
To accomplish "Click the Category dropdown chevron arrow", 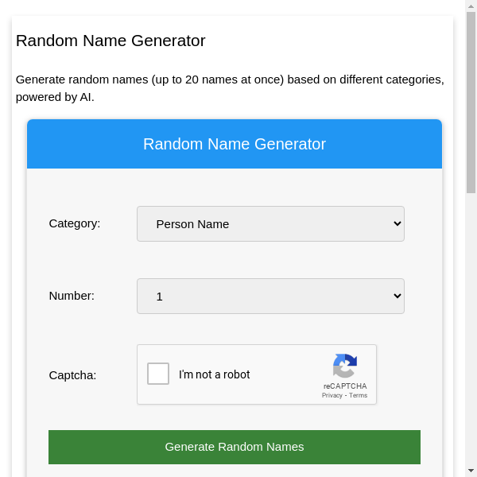I will [398, 224].
